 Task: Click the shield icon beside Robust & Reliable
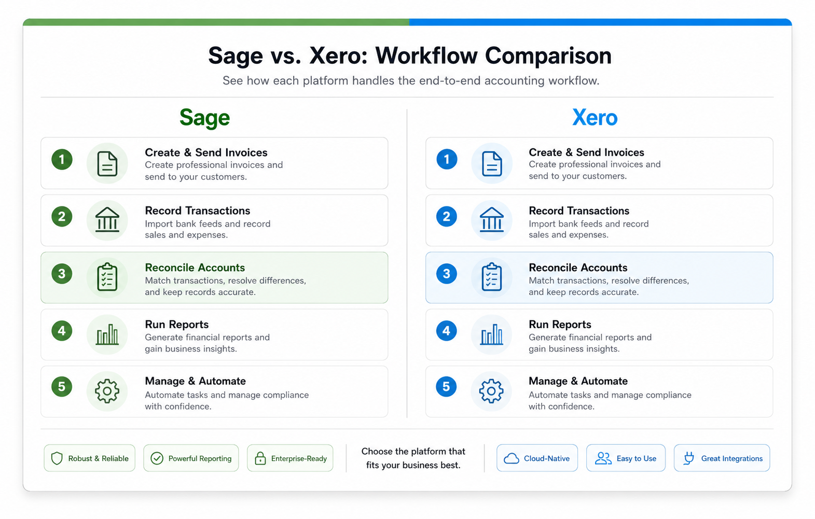[x=57, y=458]
